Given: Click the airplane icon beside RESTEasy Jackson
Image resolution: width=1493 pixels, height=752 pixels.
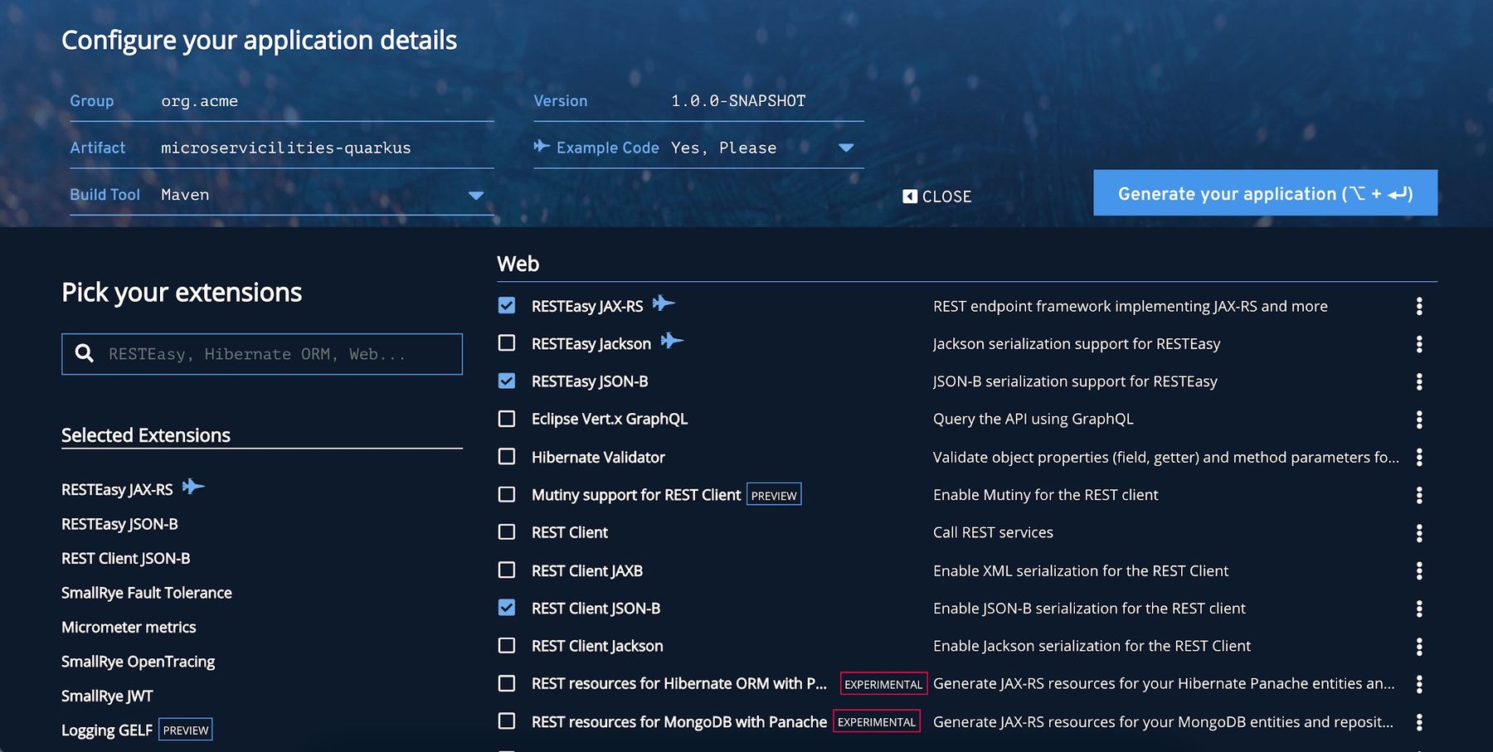Looking at the screenshot, I should point(673,341).
